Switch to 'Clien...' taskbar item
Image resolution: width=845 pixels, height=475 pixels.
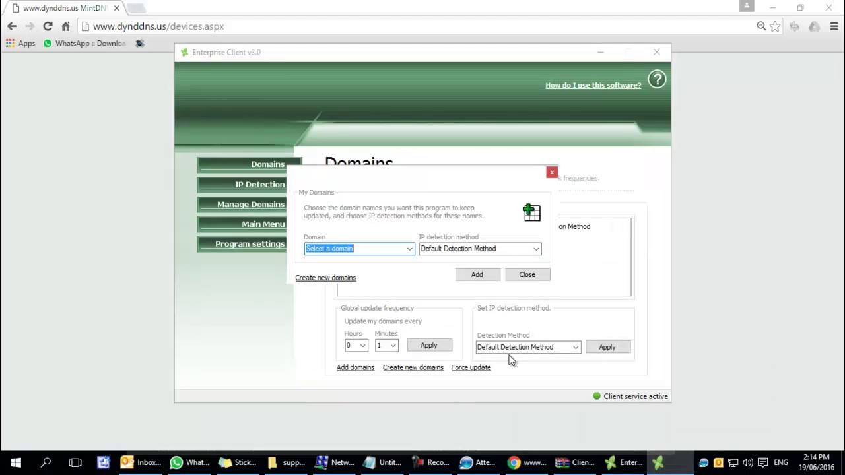(x=576, y=462)
